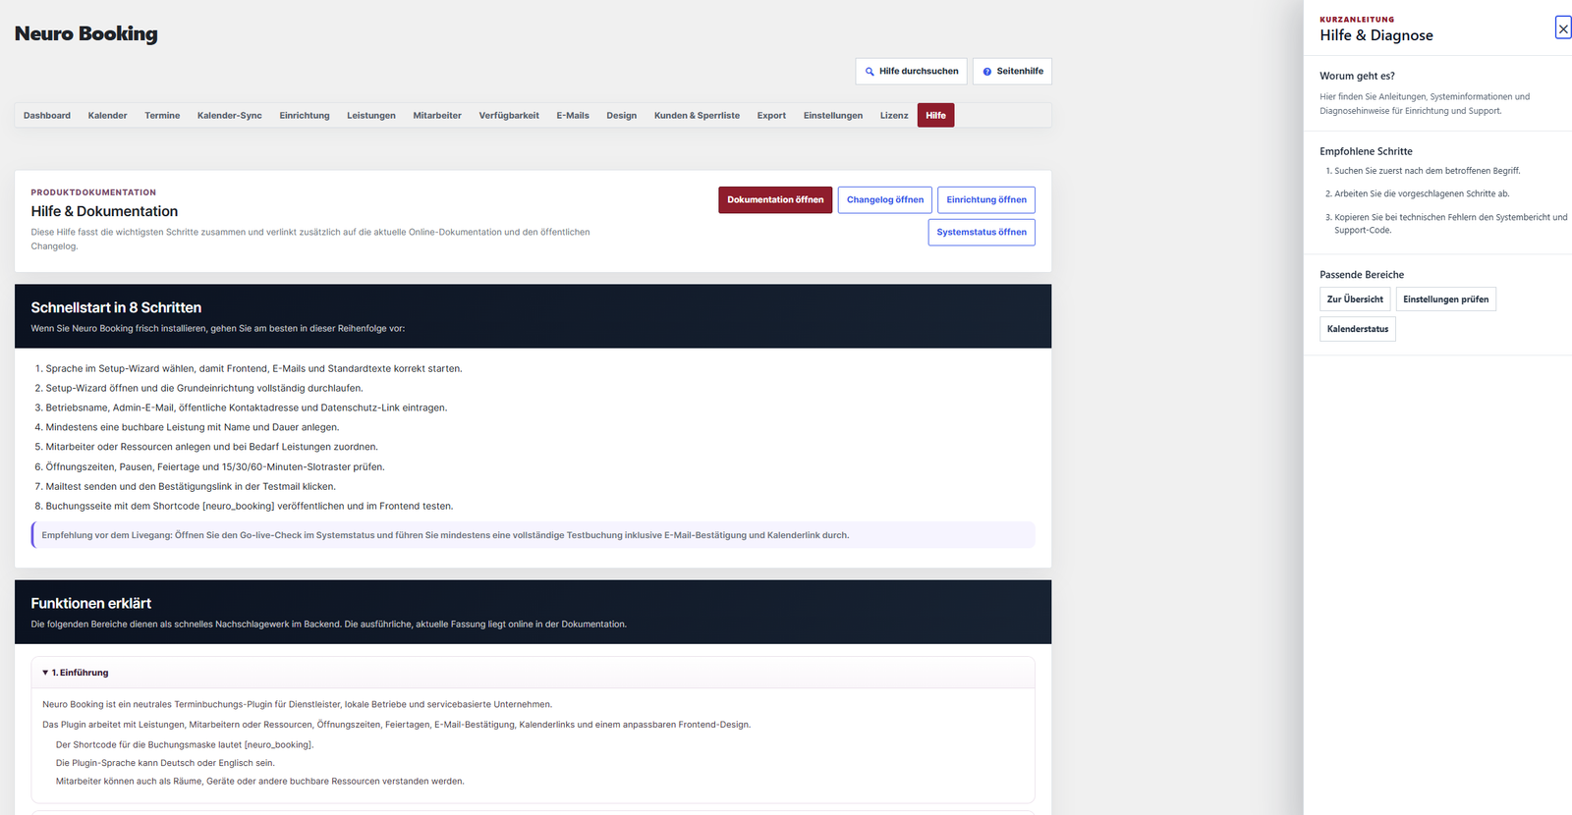Click the line 'Die Plugin-Sprache kann Deutsch oder Englisch sein'
The image size is (1572, 815).
coord(165,763)
